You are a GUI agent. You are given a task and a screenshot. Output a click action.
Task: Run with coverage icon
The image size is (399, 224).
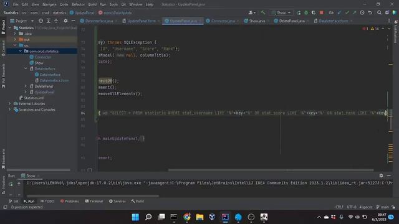tap(314, 12)
